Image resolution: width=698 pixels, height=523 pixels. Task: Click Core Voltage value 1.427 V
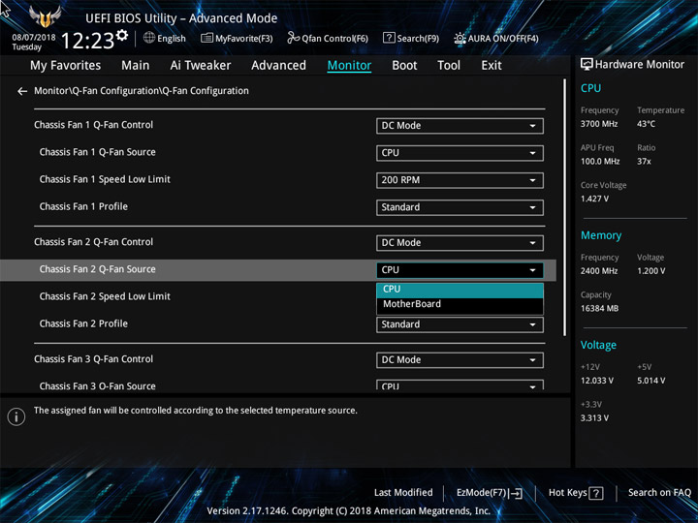(x=594, y=199)
